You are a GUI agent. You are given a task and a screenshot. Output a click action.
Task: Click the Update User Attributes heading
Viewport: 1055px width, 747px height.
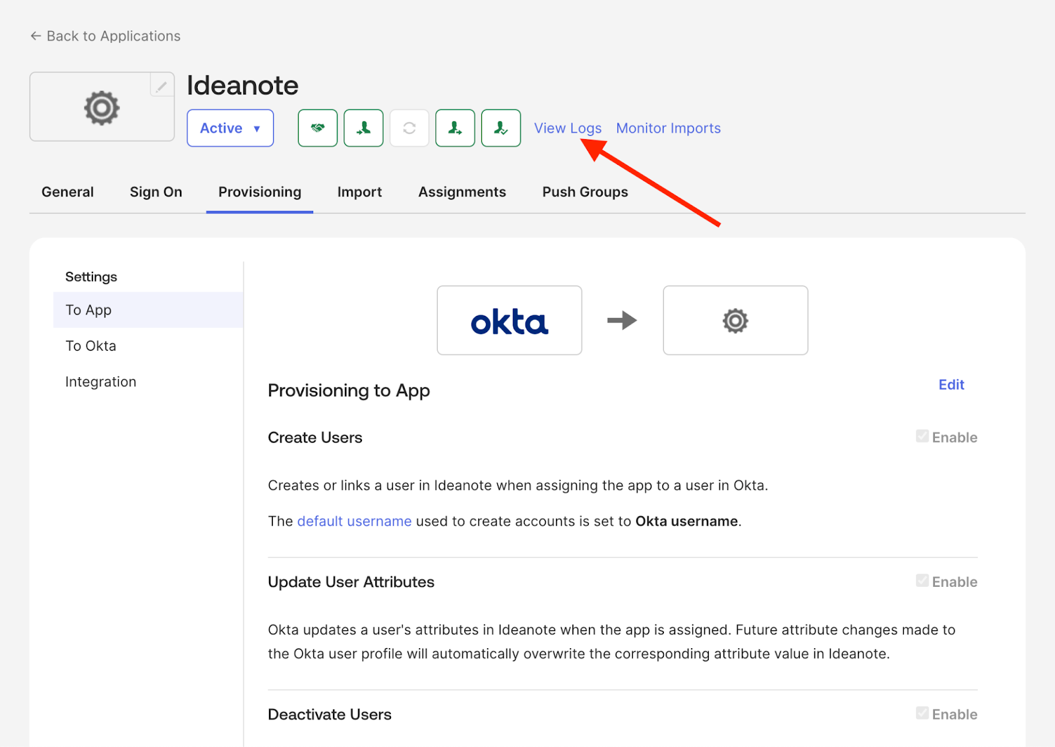click(x=351, y=582)
